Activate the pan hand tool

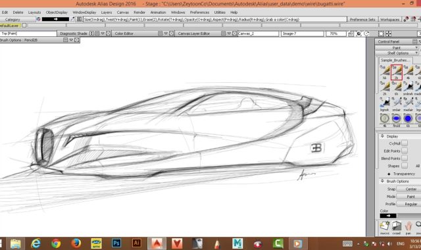[409, 226]
